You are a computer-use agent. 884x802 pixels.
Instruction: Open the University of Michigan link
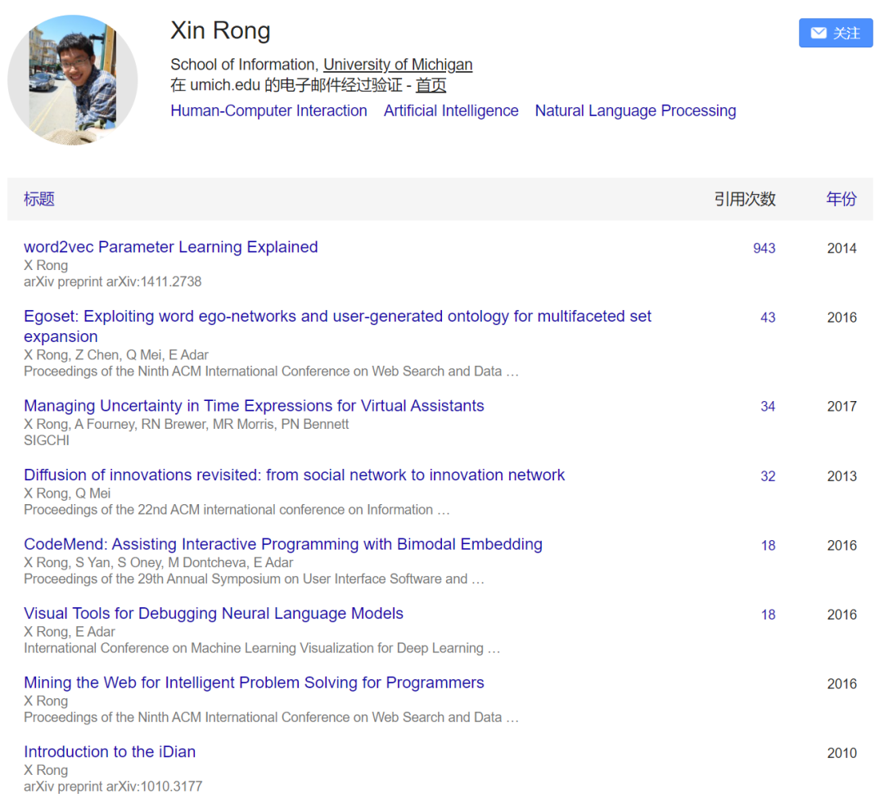coord(398,65)
